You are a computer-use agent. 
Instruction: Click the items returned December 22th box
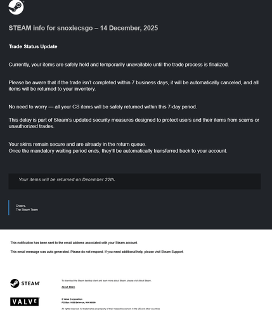click(x=134, y=181)
